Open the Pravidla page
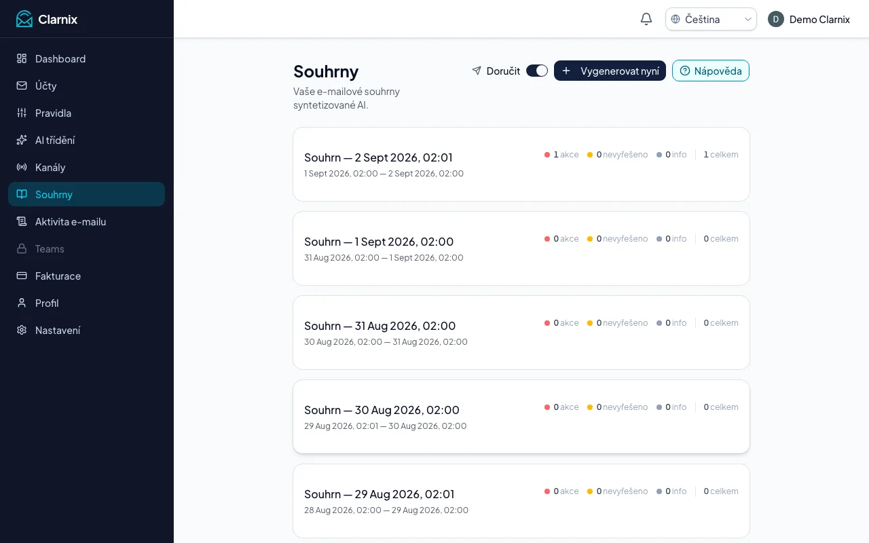869x543 pixels. 86,113
